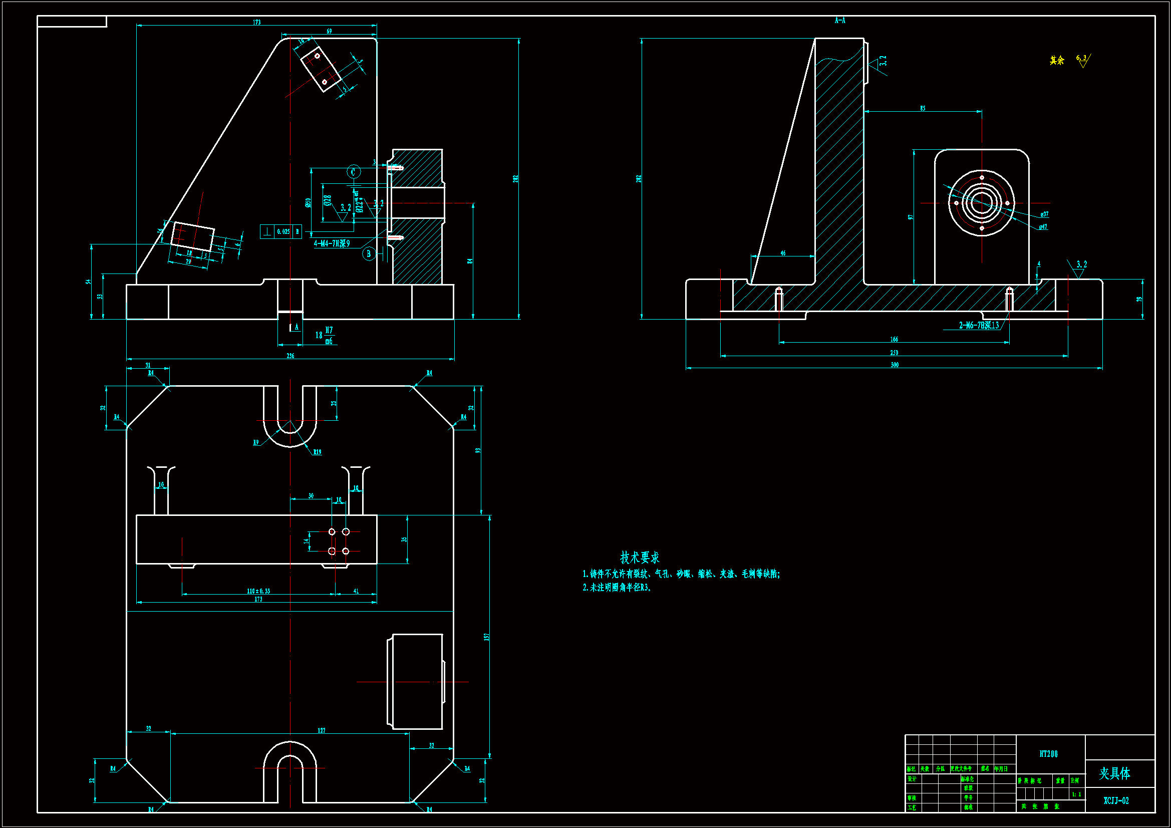Click the datum C circle symbol

point(354,172)
